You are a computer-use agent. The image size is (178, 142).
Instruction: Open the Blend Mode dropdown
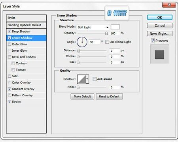93,27
